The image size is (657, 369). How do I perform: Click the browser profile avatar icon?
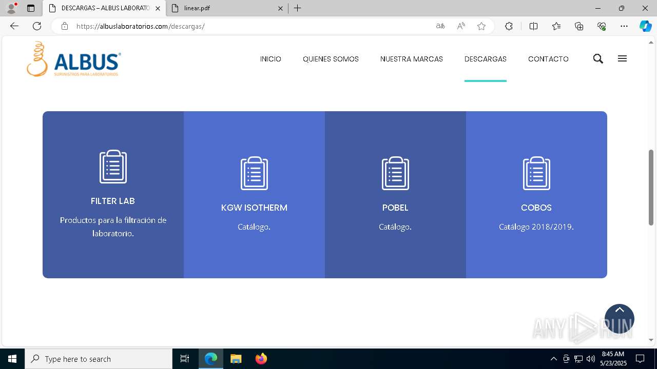tap(11, 8)
